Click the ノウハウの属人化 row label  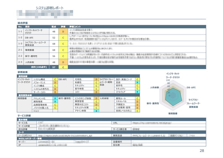click(x=41, y=108)
